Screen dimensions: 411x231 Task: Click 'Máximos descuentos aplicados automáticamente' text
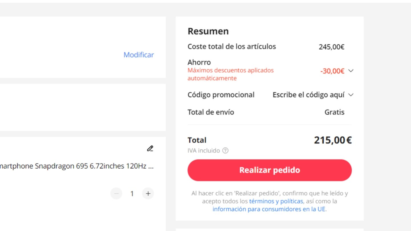tap(231, 74)
